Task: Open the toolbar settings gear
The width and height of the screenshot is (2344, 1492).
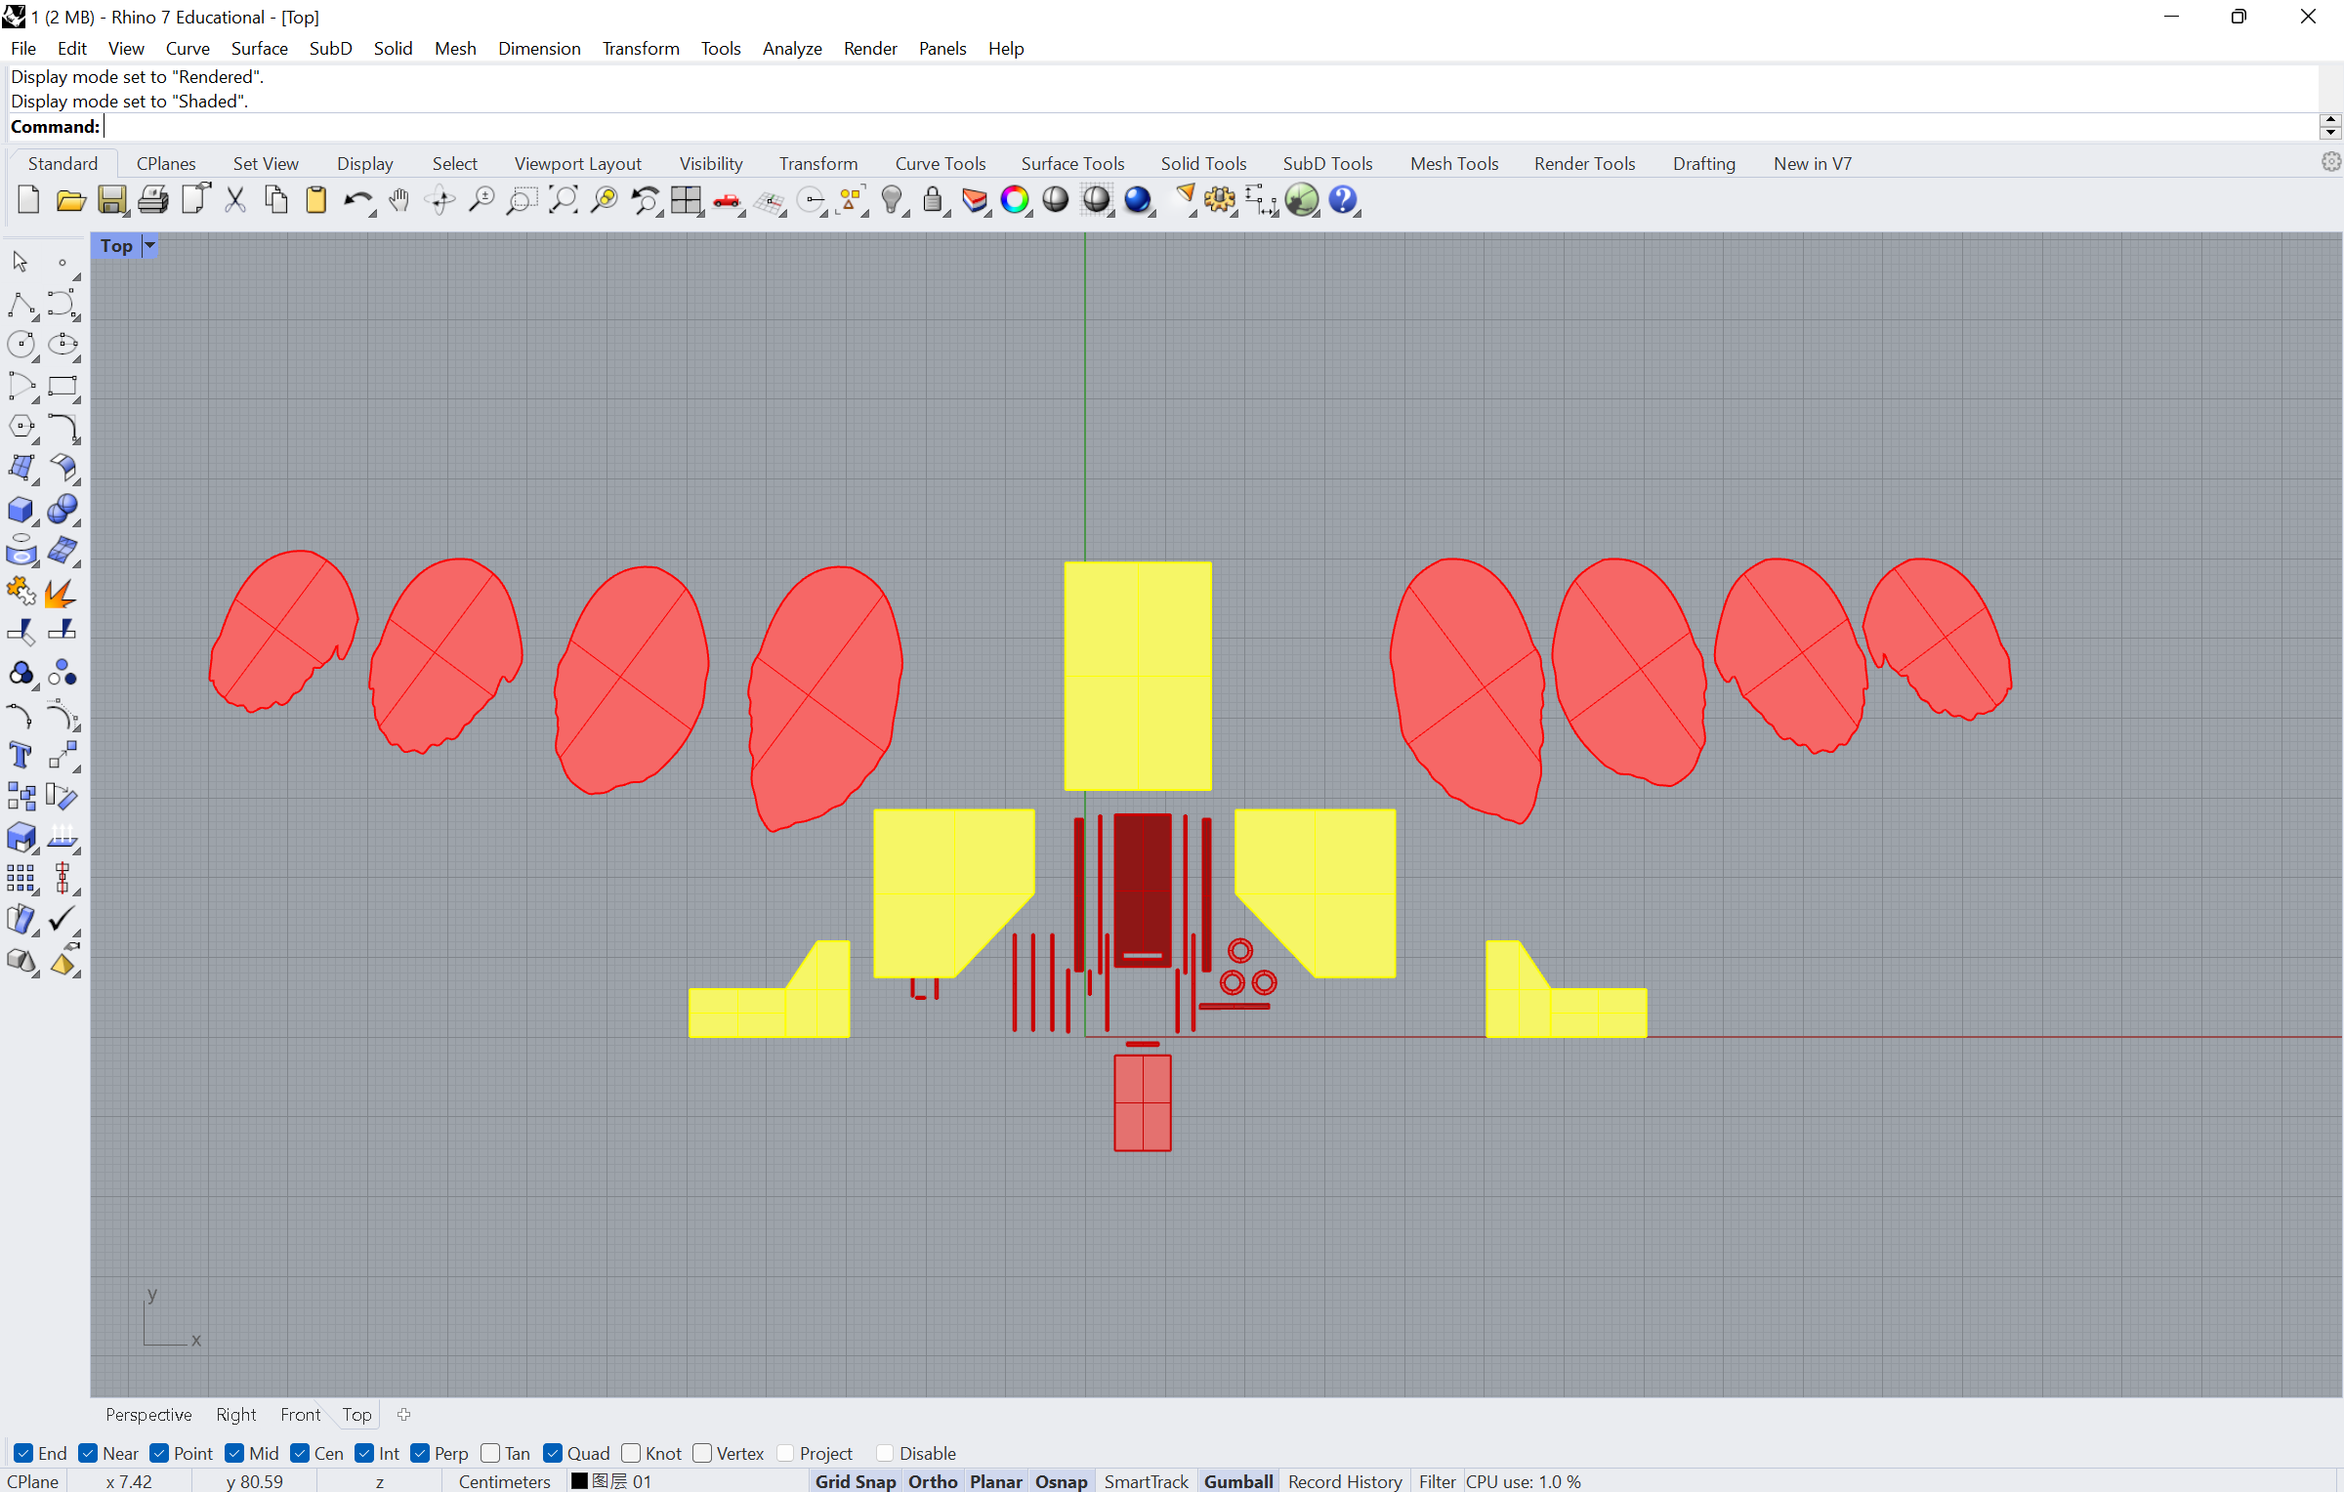Action: pyautogui.click(x=2331, y=162)
